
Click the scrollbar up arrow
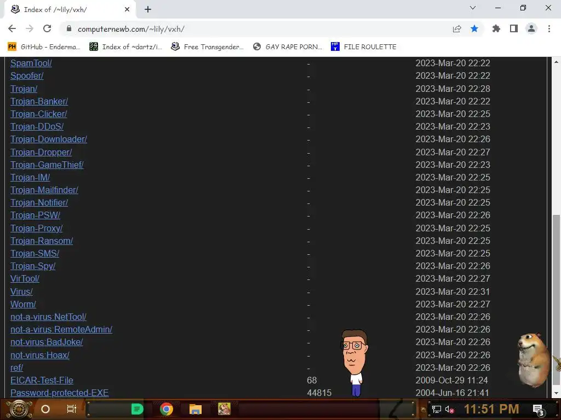click(x=556, y=62)
